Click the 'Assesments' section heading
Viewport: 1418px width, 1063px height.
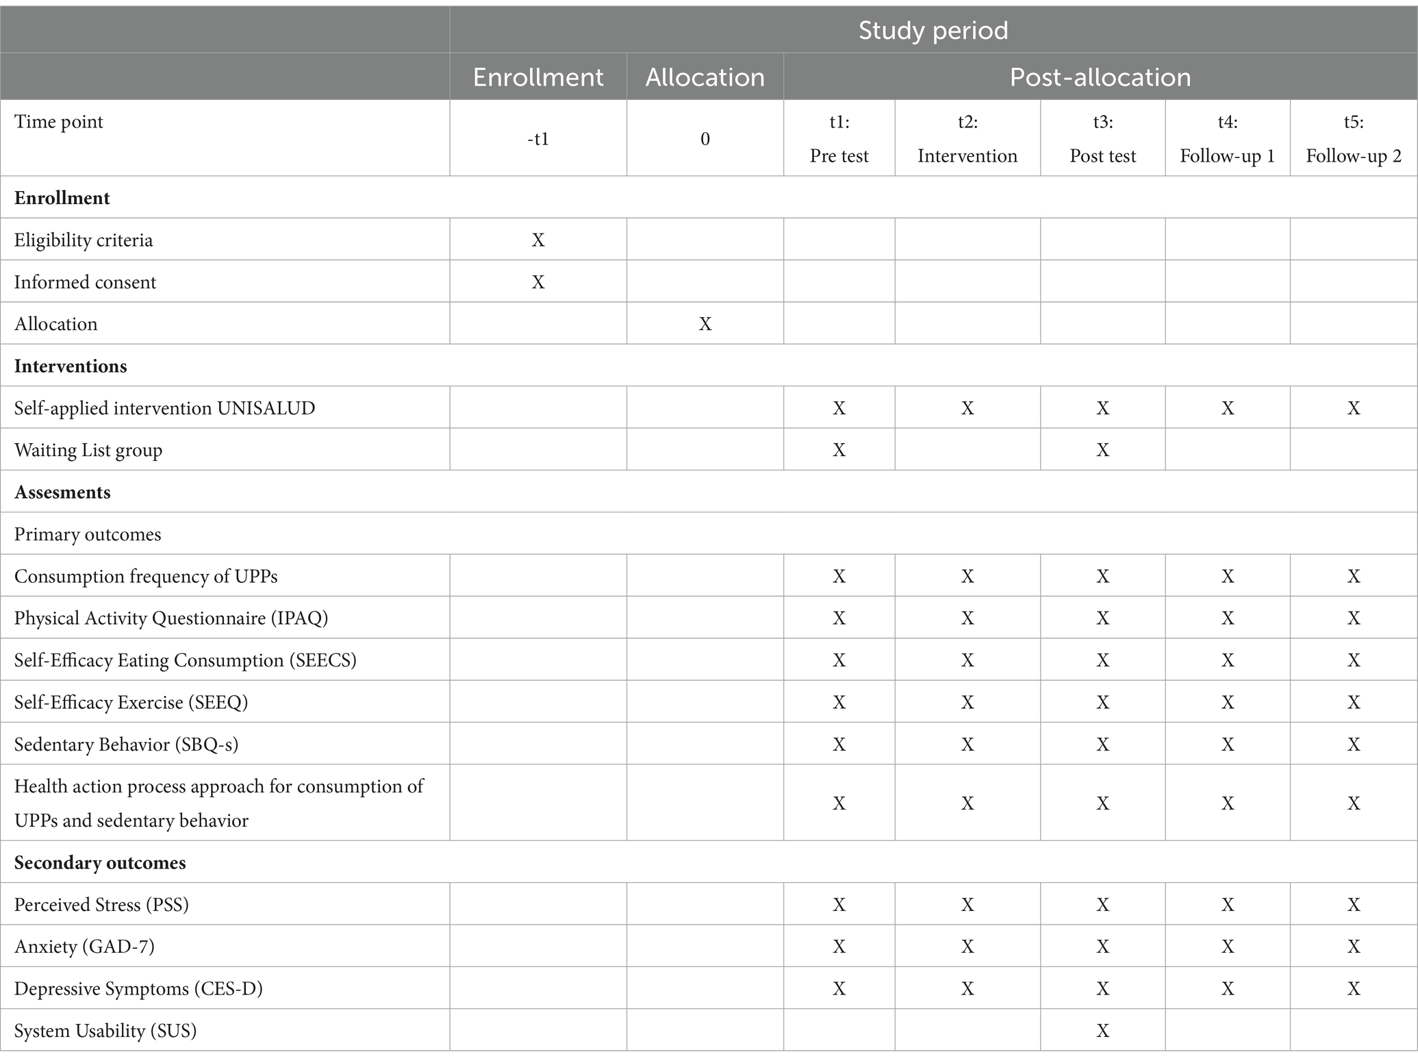[62, 492]
